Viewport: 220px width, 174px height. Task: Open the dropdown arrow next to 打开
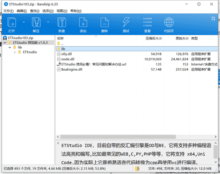pyautogui.click(x=24, y=22)
